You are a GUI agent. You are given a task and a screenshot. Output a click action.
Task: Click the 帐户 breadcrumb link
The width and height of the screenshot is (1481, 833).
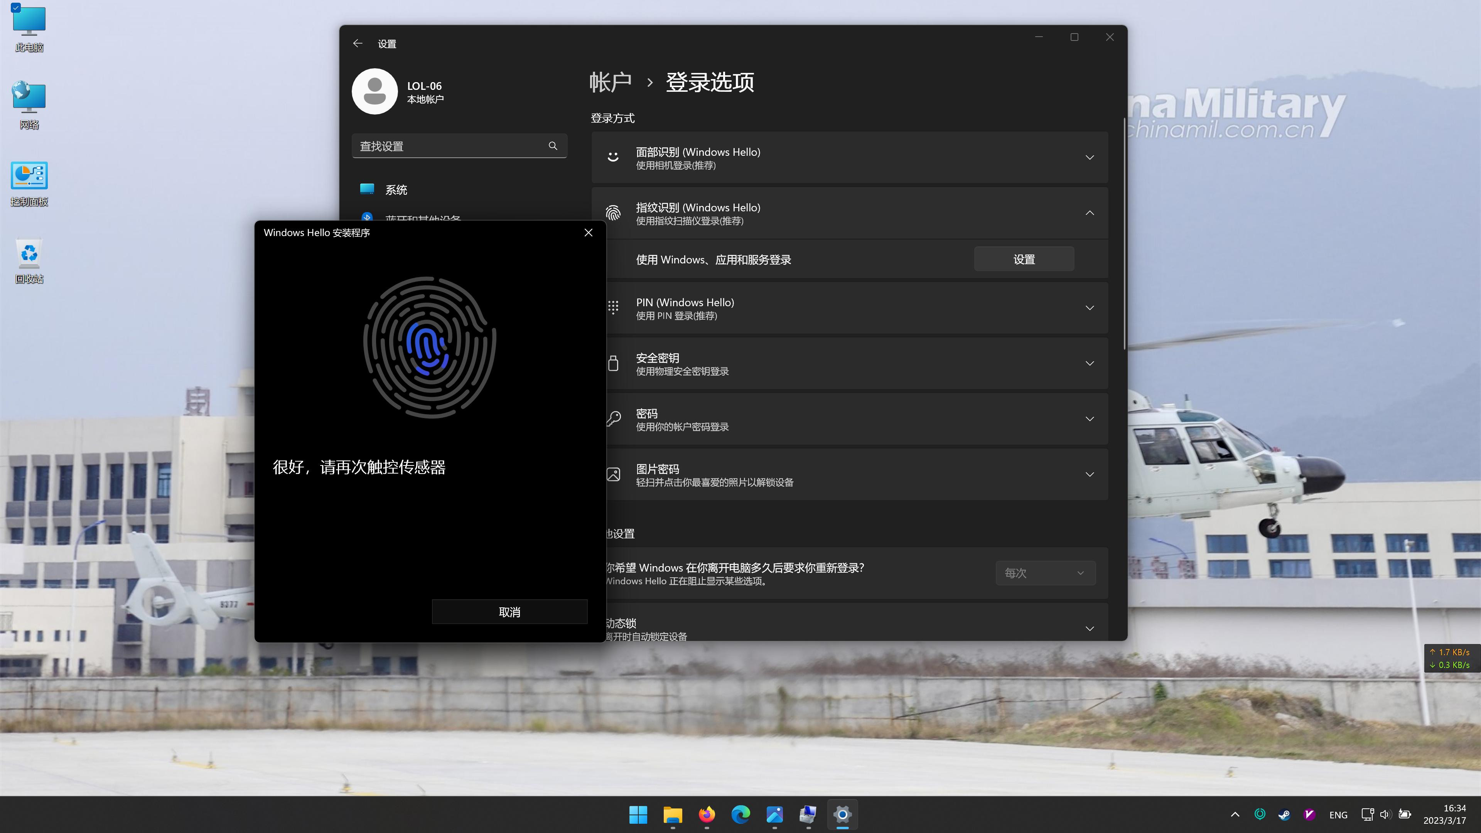pos(610,82)
